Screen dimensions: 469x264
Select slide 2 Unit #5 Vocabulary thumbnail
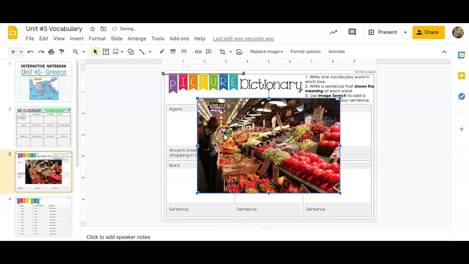[44, 127]
